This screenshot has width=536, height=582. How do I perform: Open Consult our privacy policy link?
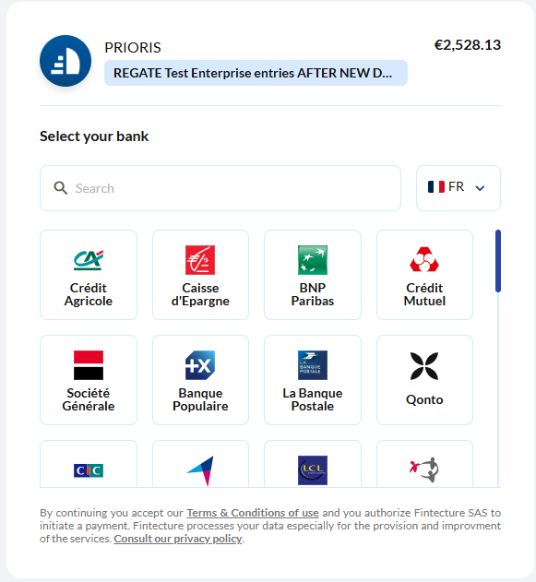178,539
